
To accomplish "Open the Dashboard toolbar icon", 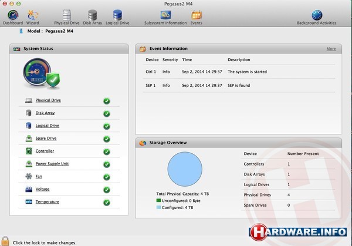I will 13,17.
